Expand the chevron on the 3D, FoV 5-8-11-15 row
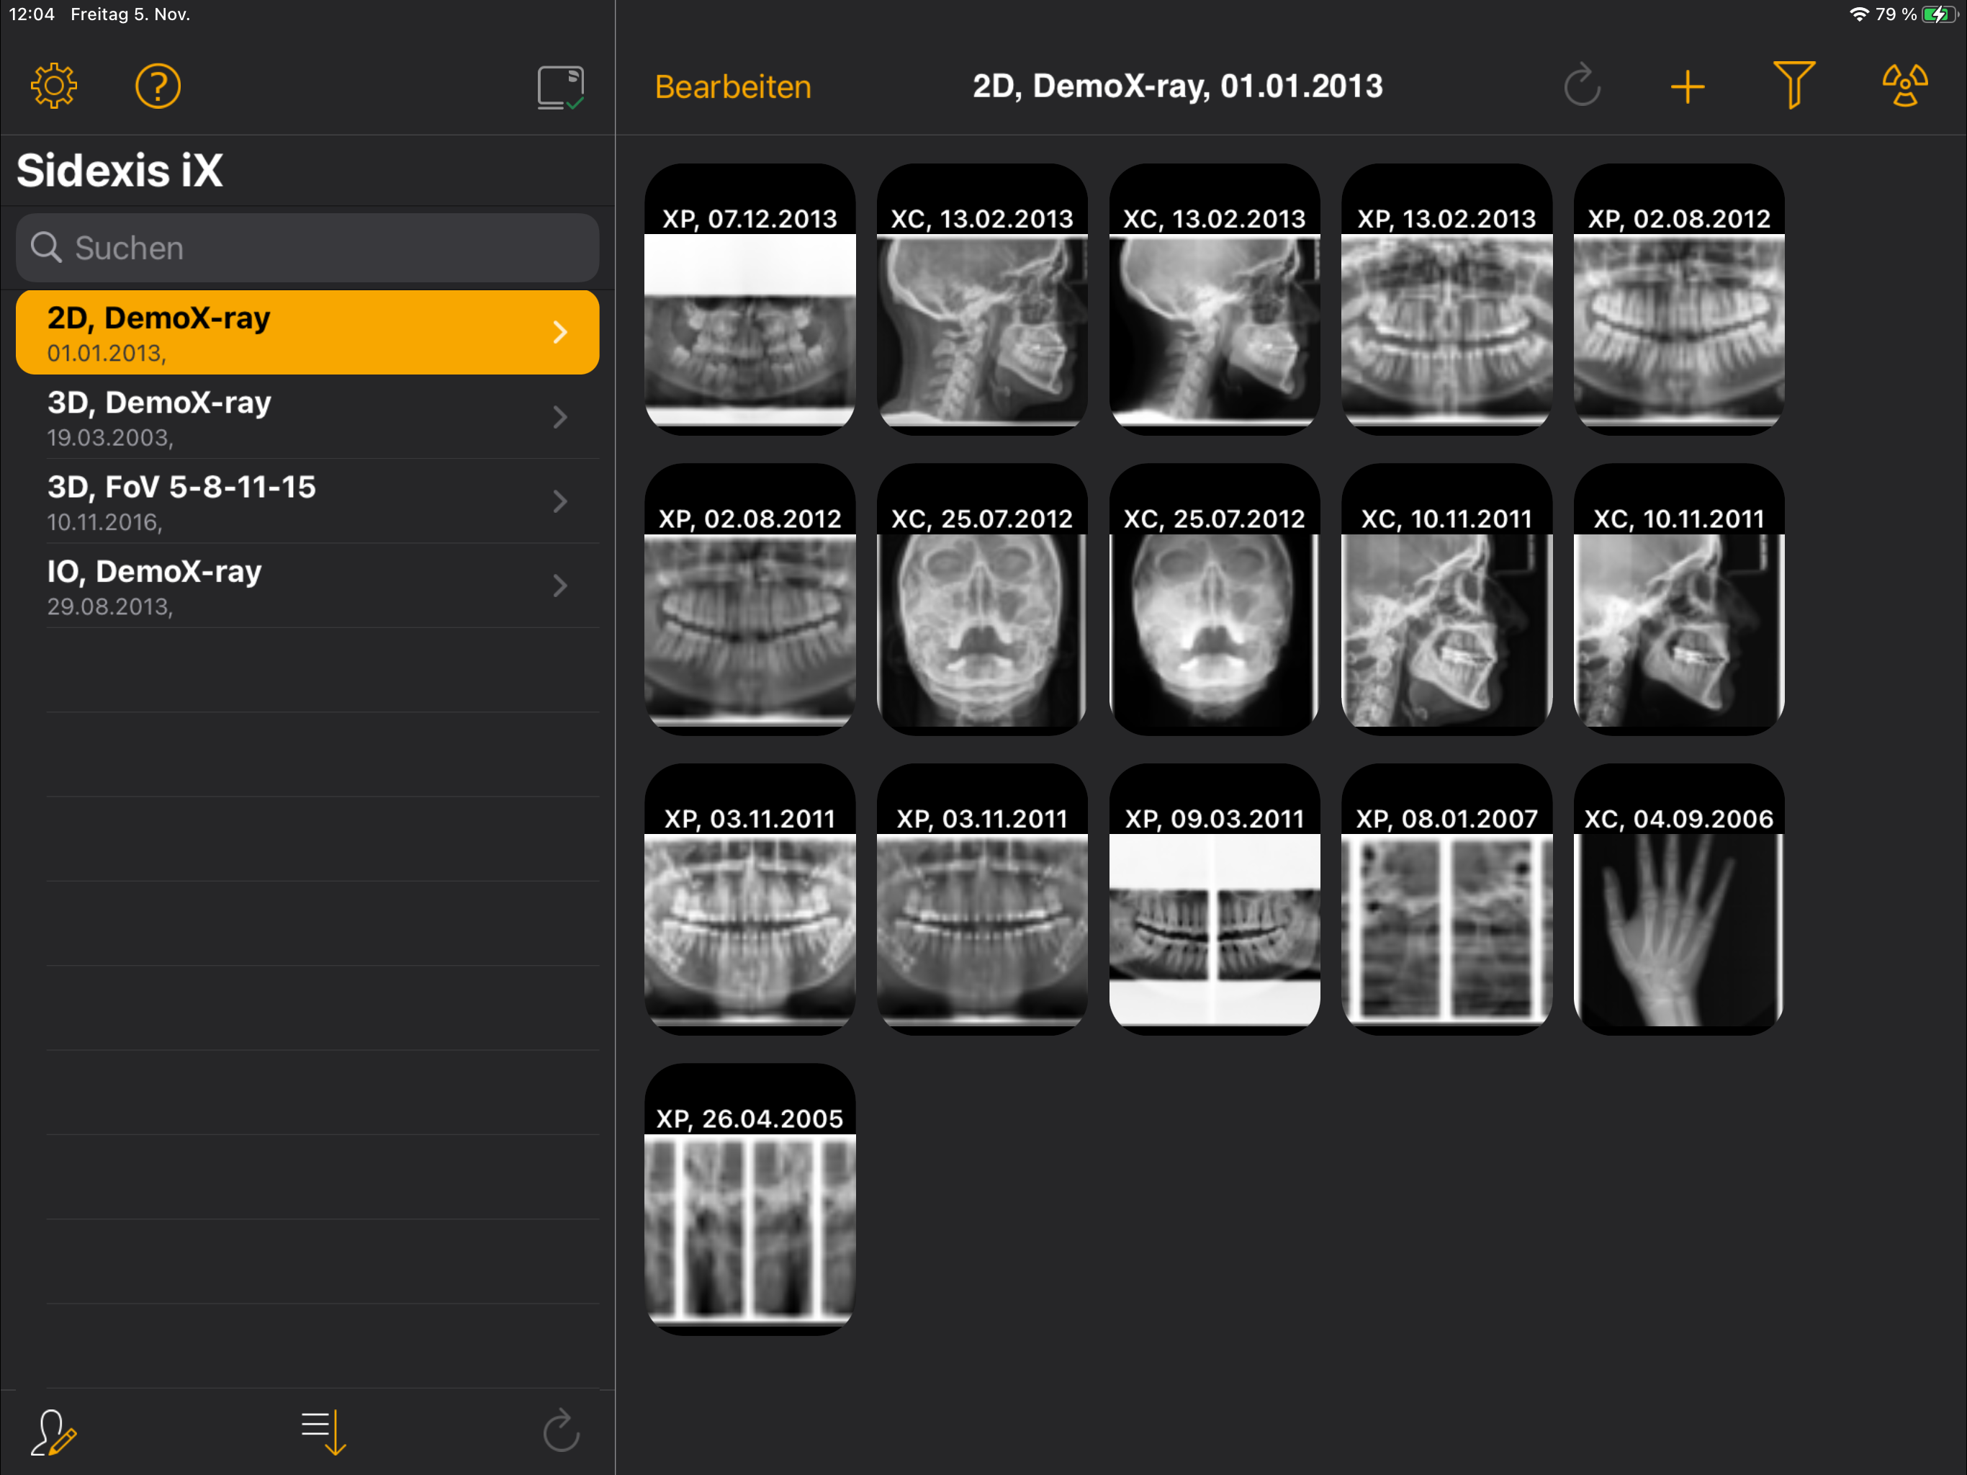 560,502
